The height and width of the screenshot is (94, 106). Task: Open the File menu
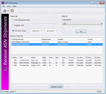(4, 6)
